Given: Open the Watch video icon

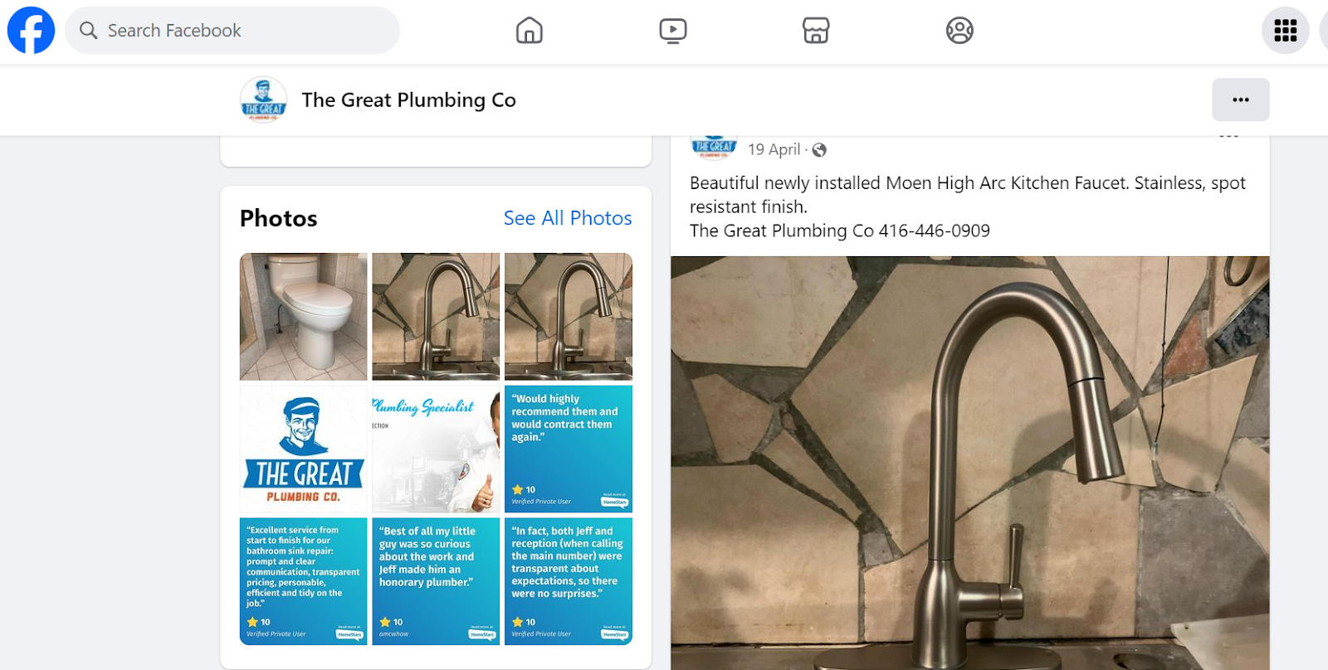Looking at the screenshot, I should coord(673,31).
